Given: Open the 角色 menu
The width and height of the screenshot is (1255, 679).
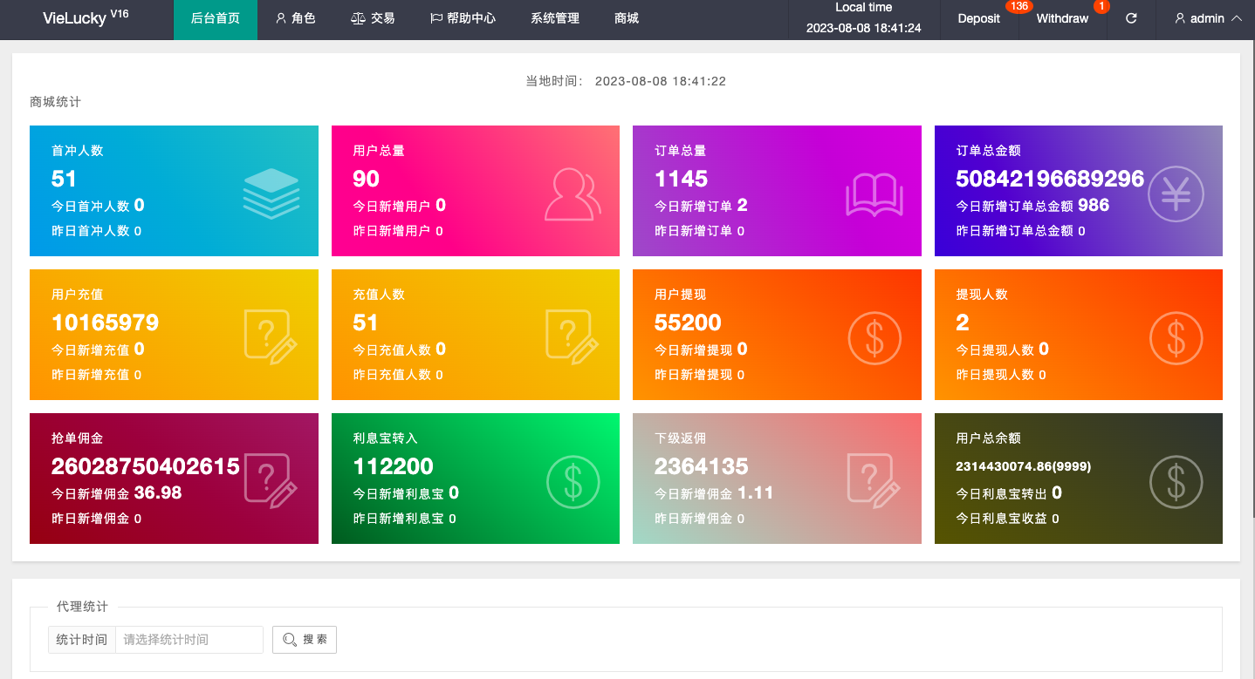Looking at the screenshot, I should point(295,18).
